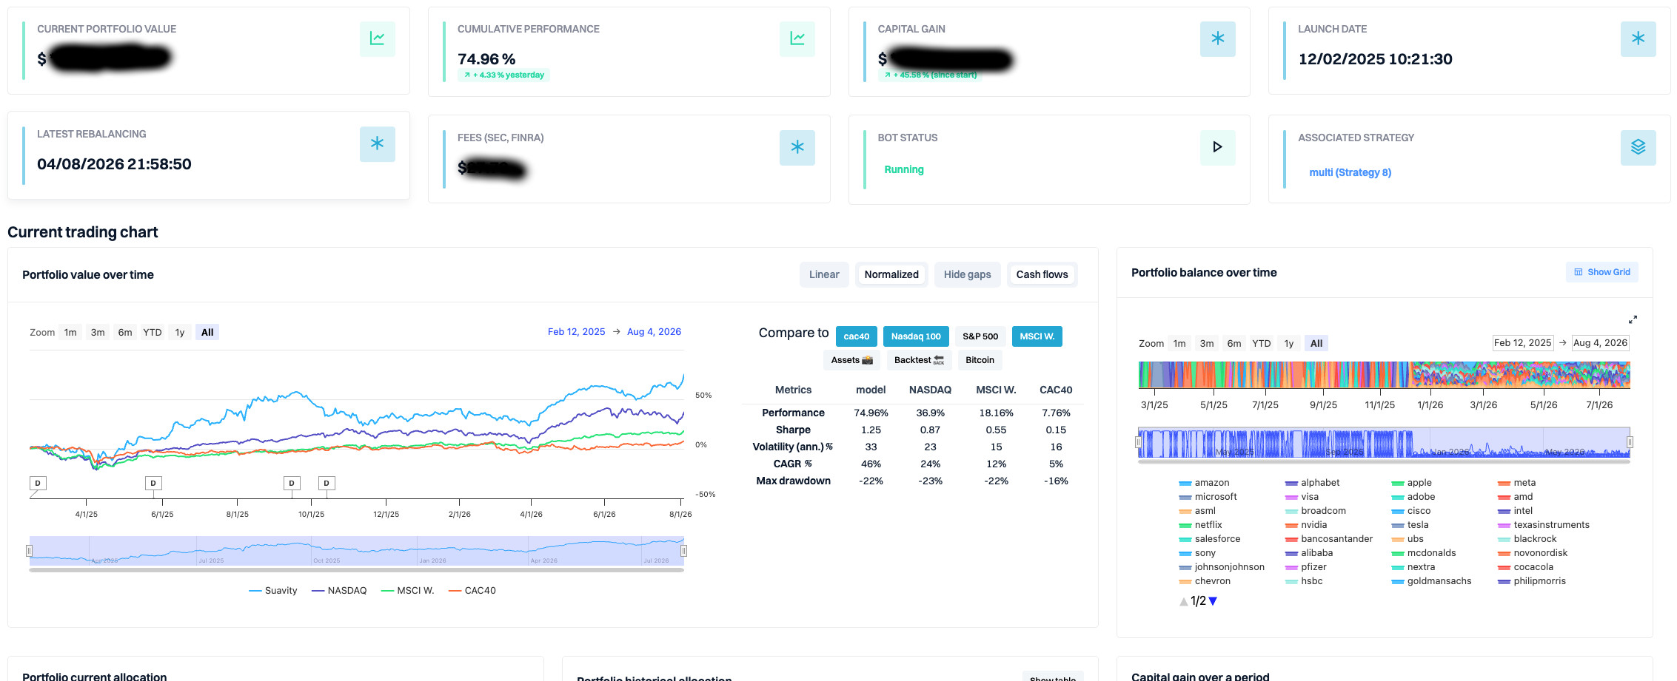Click the Latest Rebalancing asterisk icon
Image resolution: width=1677 pixels, height=681 pixels.
[x=377, y=144]
